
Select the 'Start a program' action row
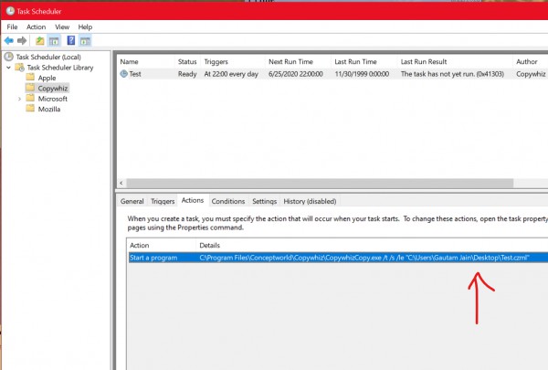(153, 258)
